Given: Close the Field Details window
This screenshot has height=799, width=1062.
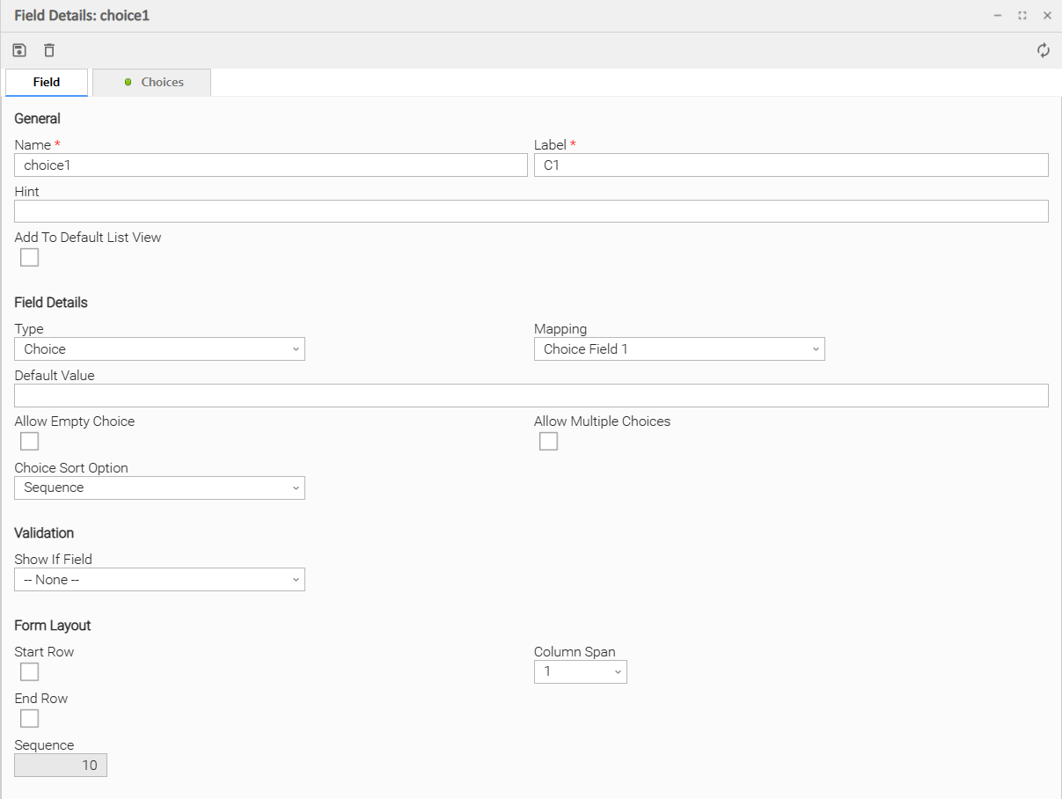Looking at the screenshot, I should click(1047, 16).
